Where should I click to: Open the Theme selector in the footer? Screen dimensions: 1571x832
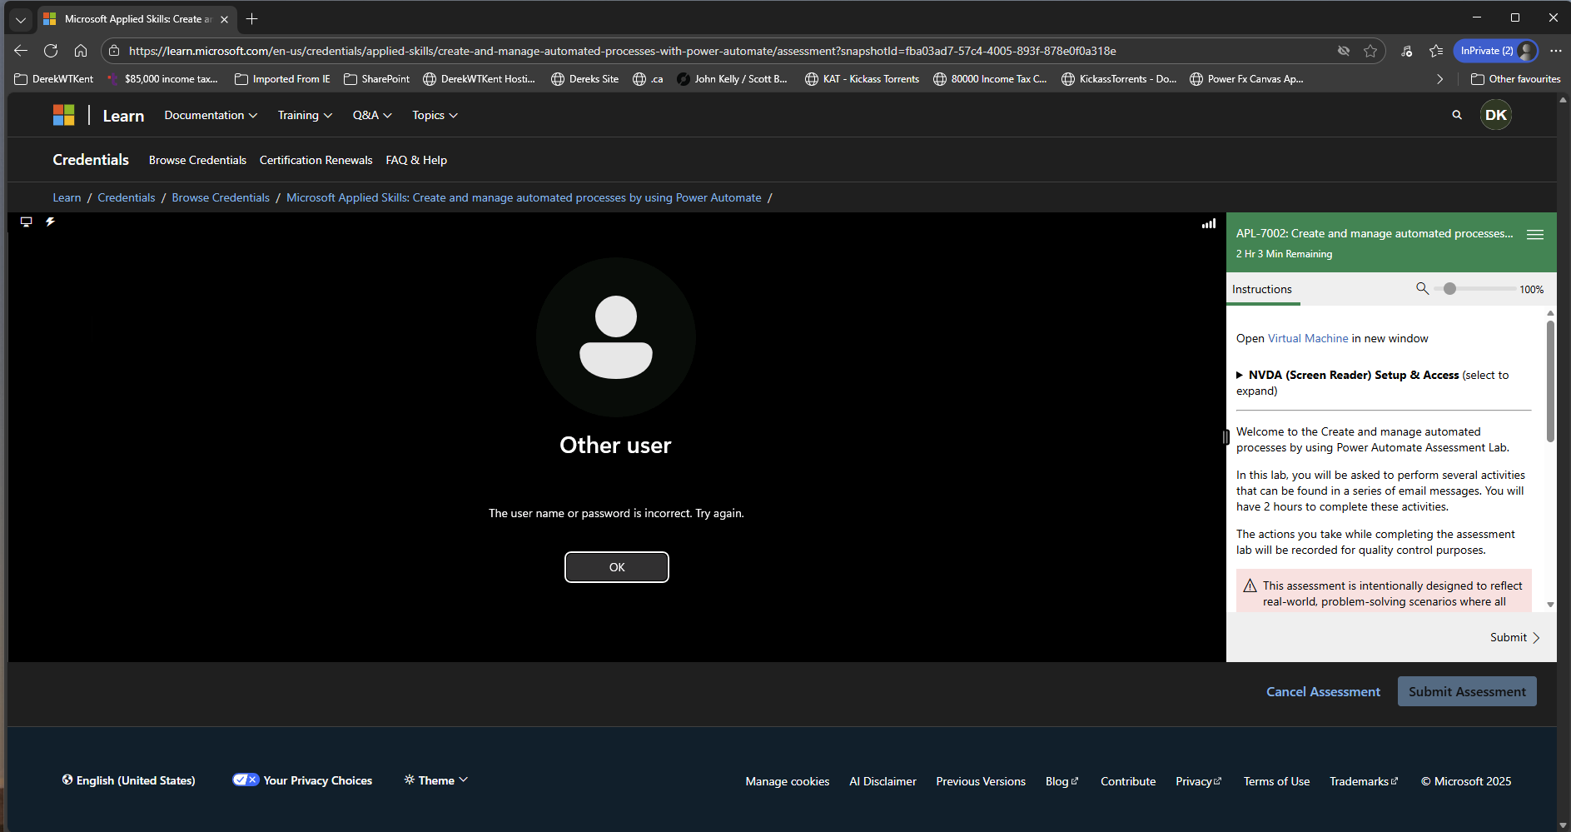[435, 780]
